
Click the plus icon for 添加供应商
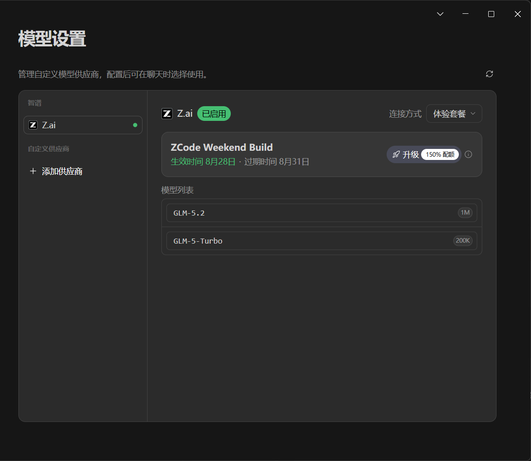(33, 171)
